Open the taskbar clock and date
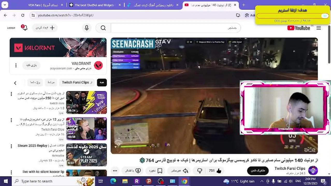This screenshot has width=331, height=186. pyautogui.click(x=310, y=181)
